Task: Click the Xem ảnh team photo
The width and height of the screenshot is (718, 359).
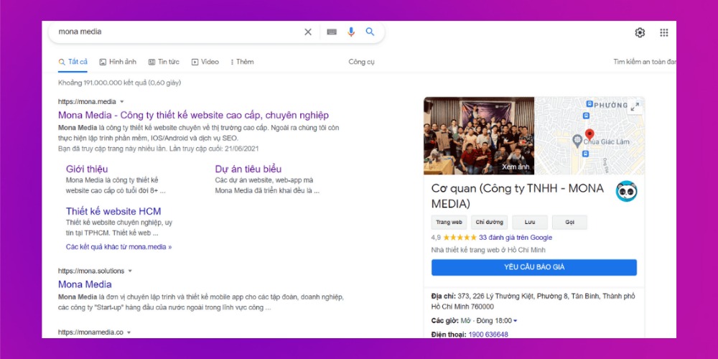Action: click(479, 136)
